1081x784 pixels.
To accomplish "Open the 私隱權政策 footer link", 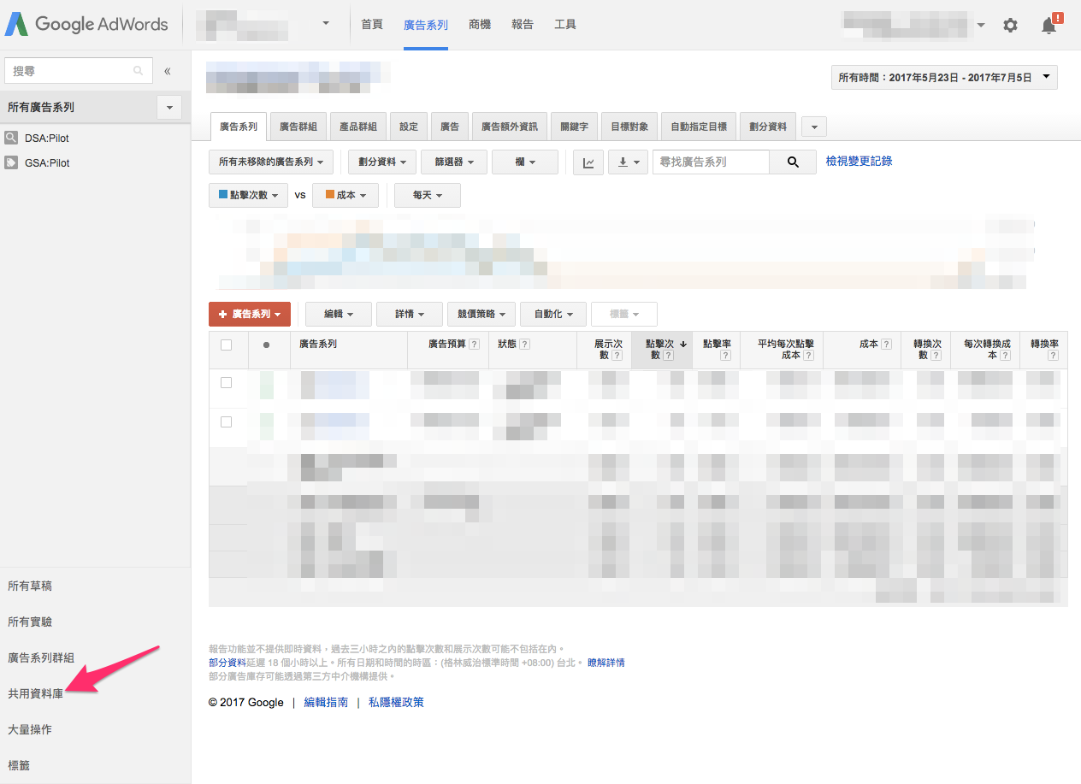I will 396,703.
